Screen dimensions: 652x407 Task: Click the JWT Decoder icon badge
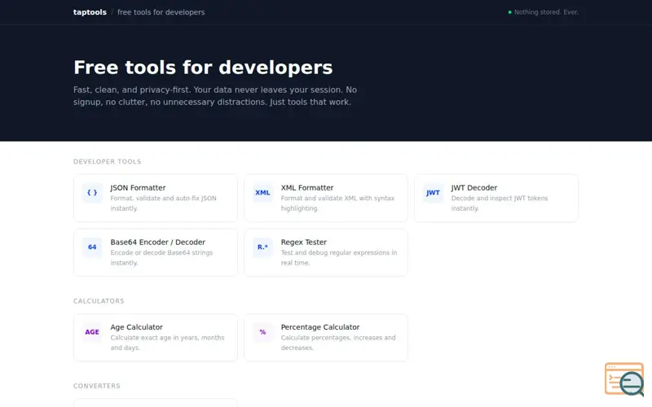click(x=433, y=193)
